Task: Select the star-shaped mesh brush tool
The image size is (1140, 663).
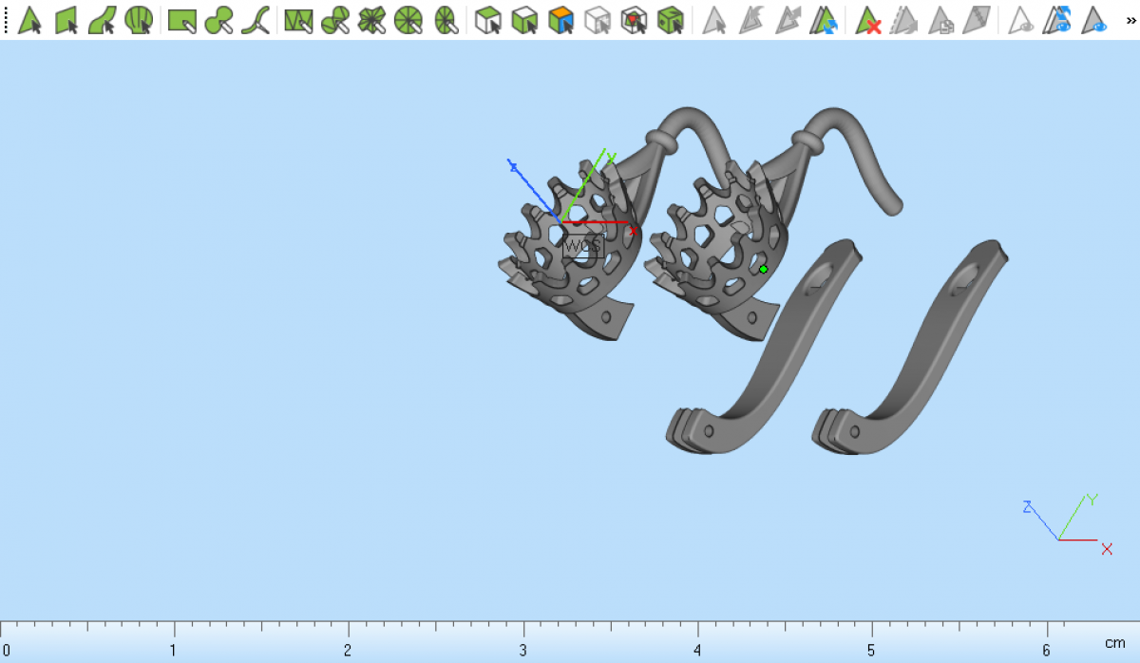Action: [x=371, y=19]
